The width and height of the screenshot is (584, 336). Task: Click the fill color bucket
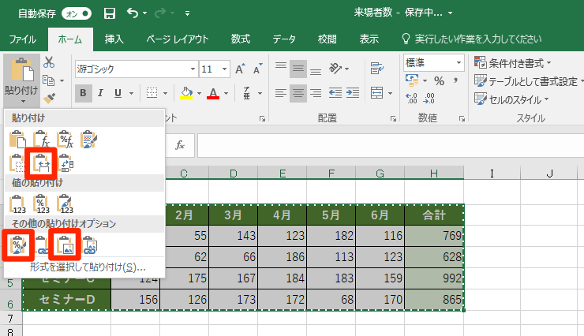186,93
